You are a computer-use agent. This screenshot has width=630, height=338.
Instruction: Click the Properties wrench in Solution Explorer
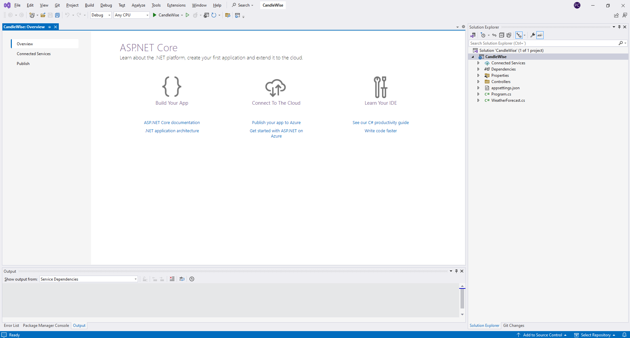tap(532, 35)
